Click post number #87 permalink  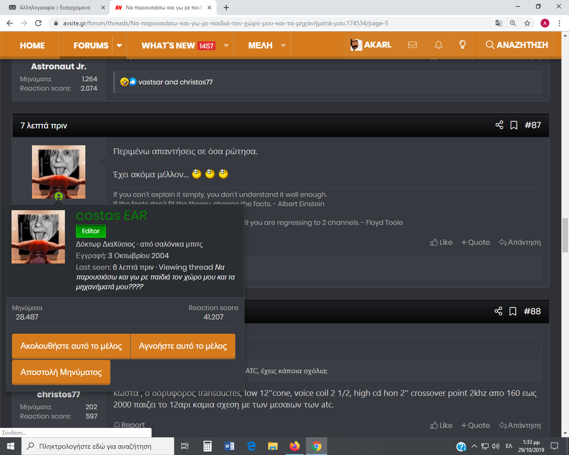[x=533, y=125]
